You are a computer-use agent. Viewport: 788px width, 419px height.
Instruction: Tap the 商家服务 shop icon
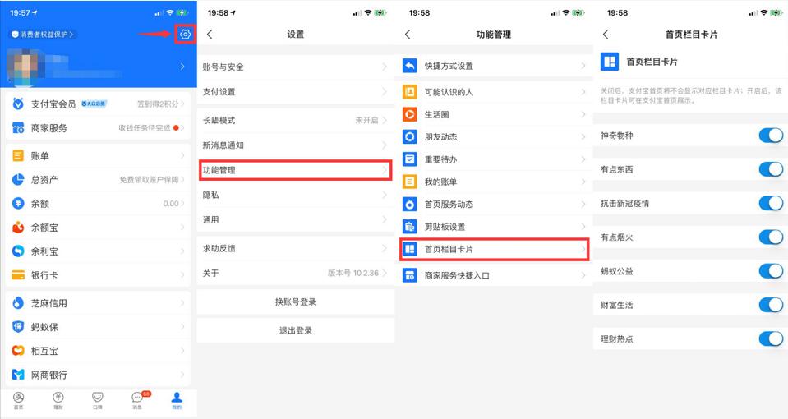[18, 128]
